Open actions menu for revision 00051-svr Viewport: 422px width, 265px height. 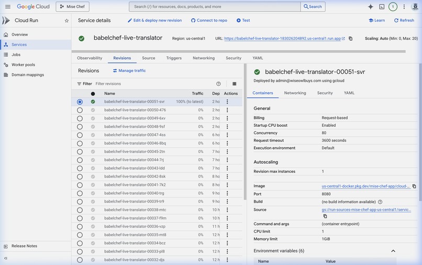click(227, 102)
